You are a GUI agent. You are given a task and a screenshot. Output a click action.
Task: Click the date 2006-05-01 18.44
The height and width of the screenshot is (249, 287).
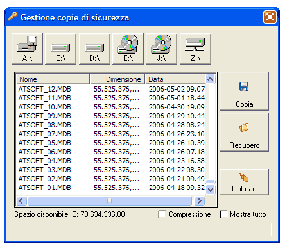(177, 98)
